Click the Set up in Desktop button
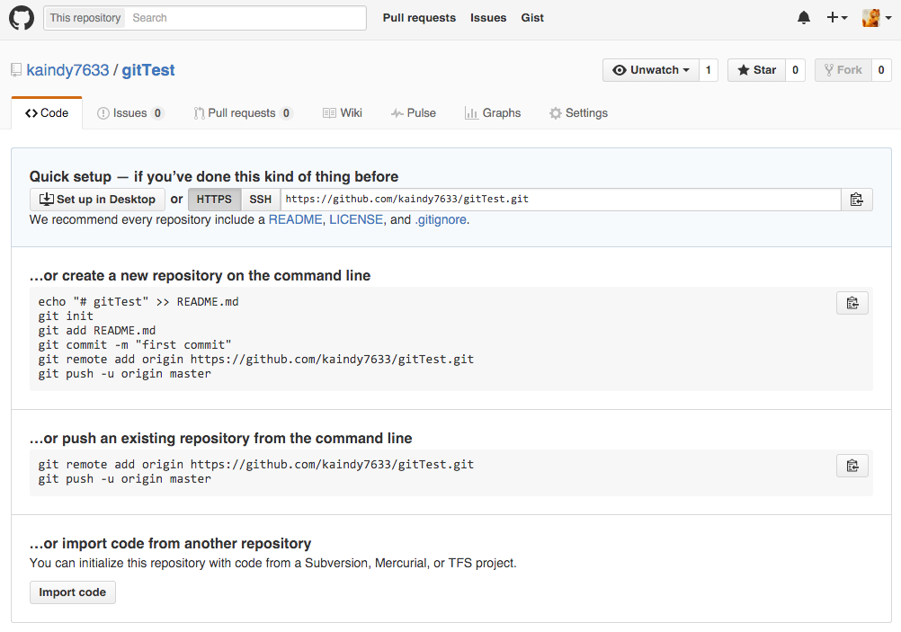901x632 pixels. (x=97, y=200)
